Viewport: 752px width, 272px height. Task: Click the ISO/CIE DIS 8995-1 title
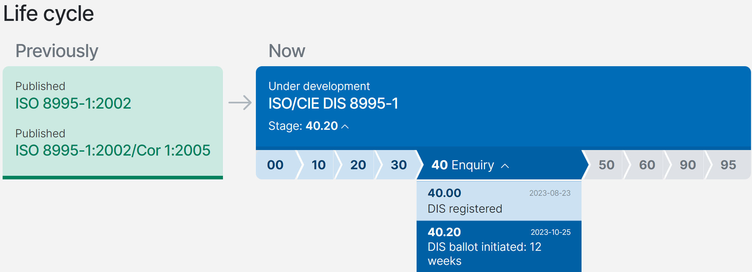click(x=333, y=103)
